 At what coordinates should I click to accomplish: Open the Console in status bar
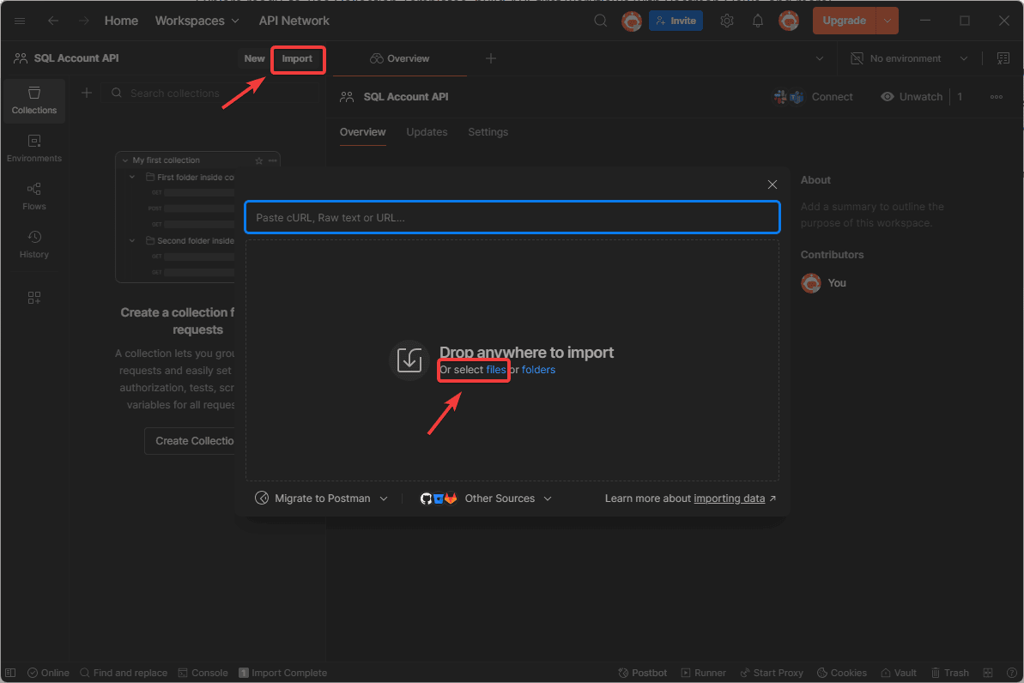203,673
